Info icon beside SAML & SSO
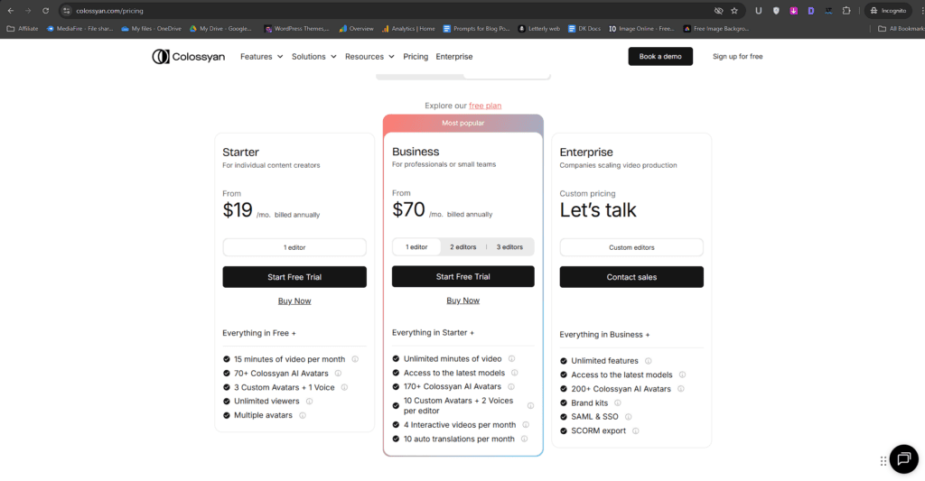The height and width of the screenshot is (481, 925). [x=629, y=417]
